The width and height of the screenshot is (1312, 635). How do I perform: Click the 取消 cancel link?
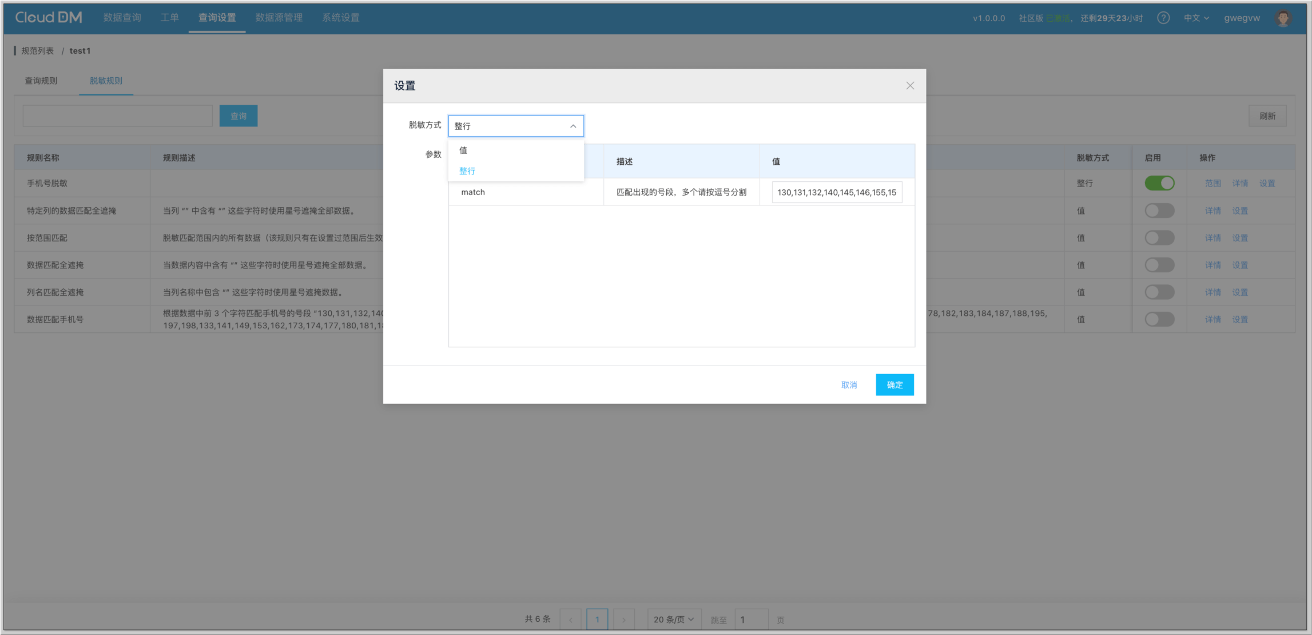(849, 385)
